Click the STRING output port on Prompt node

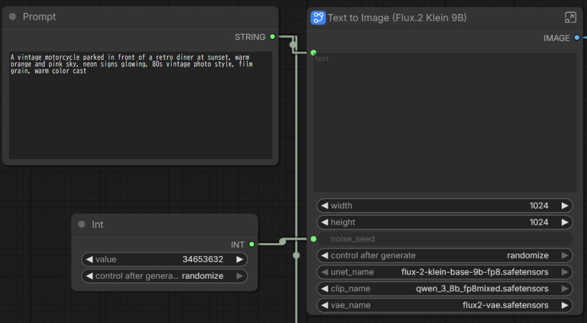[272, 37]
